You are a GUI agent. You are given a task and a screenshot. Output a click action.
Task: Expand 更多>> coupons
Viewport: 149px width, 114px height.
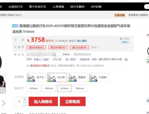pyautogui.click(x=95, y=47)
